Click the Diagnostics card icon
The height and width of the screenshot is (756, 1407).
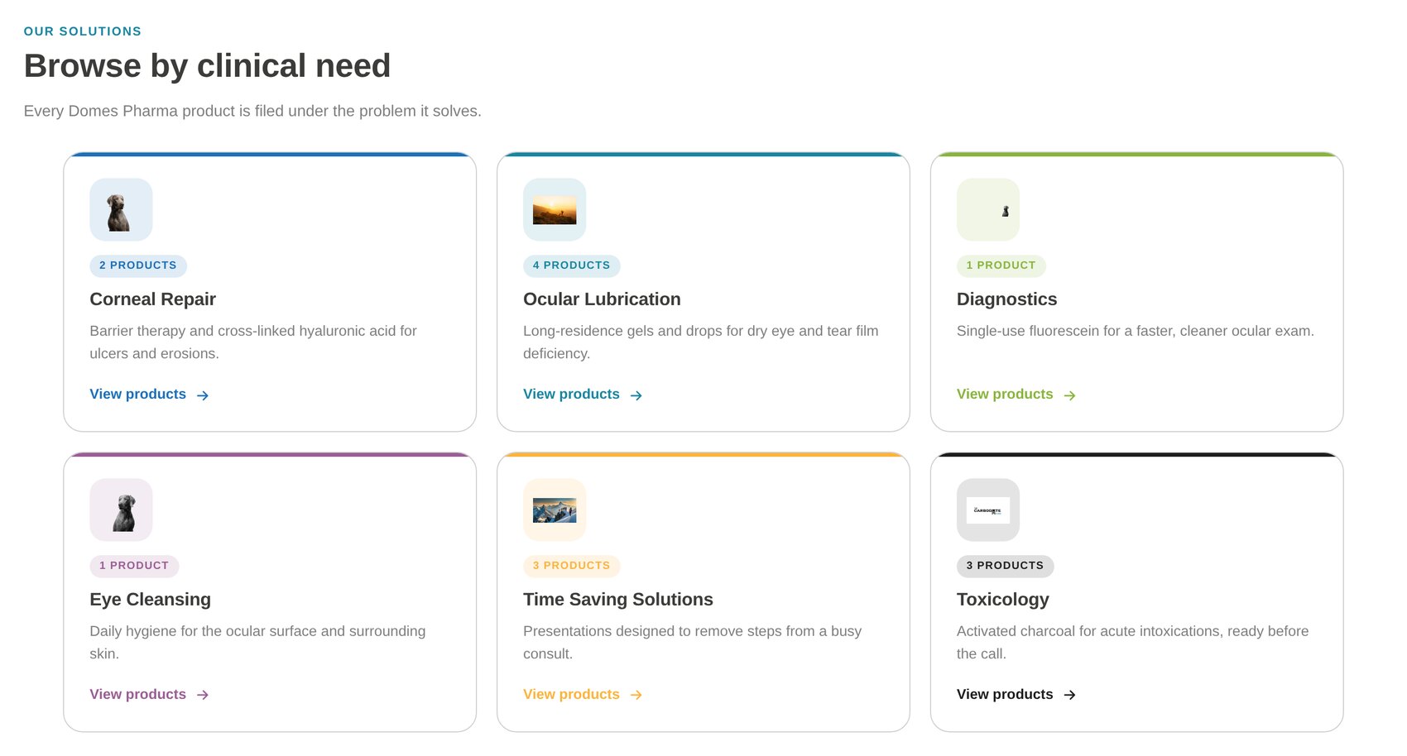[988, 210]
